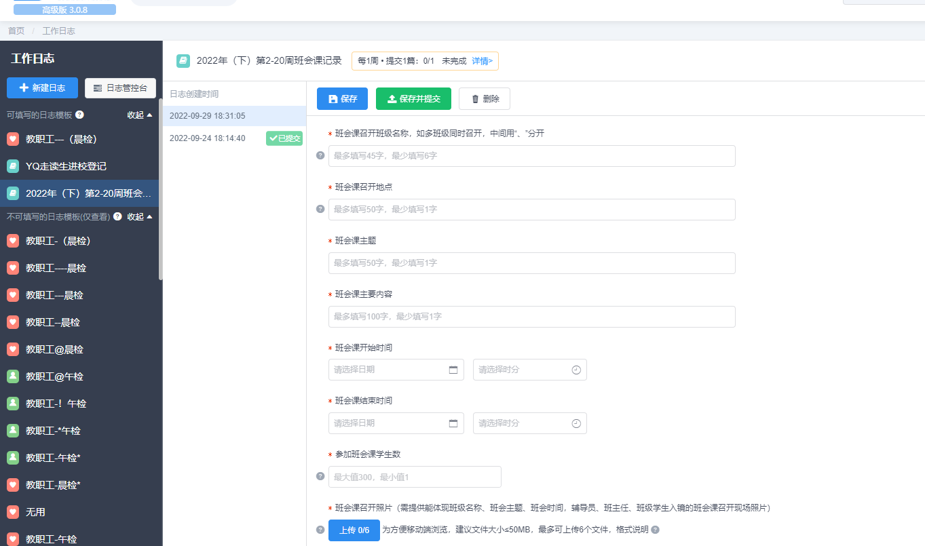
Task: Pick a start time in 班会课开始时间 请选择时分
Action: pos(530,370)
